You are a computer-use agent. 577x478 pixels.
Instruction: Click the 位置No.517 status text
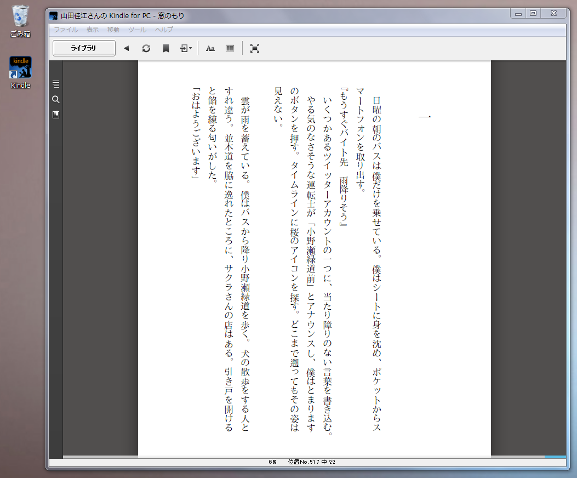click(x=311, y=462)
